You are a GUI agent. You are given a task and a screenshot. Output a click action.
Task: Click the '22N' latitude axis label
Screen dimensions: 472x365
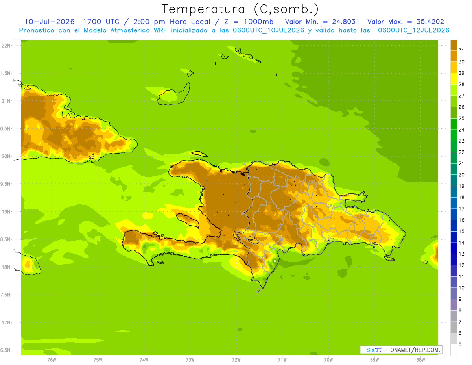[6, 45]
